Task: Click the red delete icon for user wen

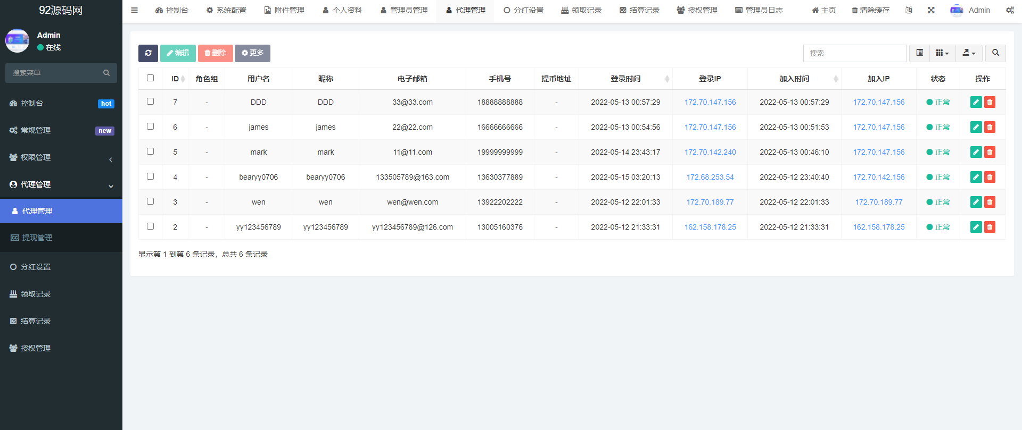Action: (x=990, y=202)
